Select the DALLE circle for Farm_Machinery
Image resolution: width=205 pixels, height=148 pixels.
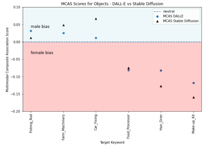[64, 33]
